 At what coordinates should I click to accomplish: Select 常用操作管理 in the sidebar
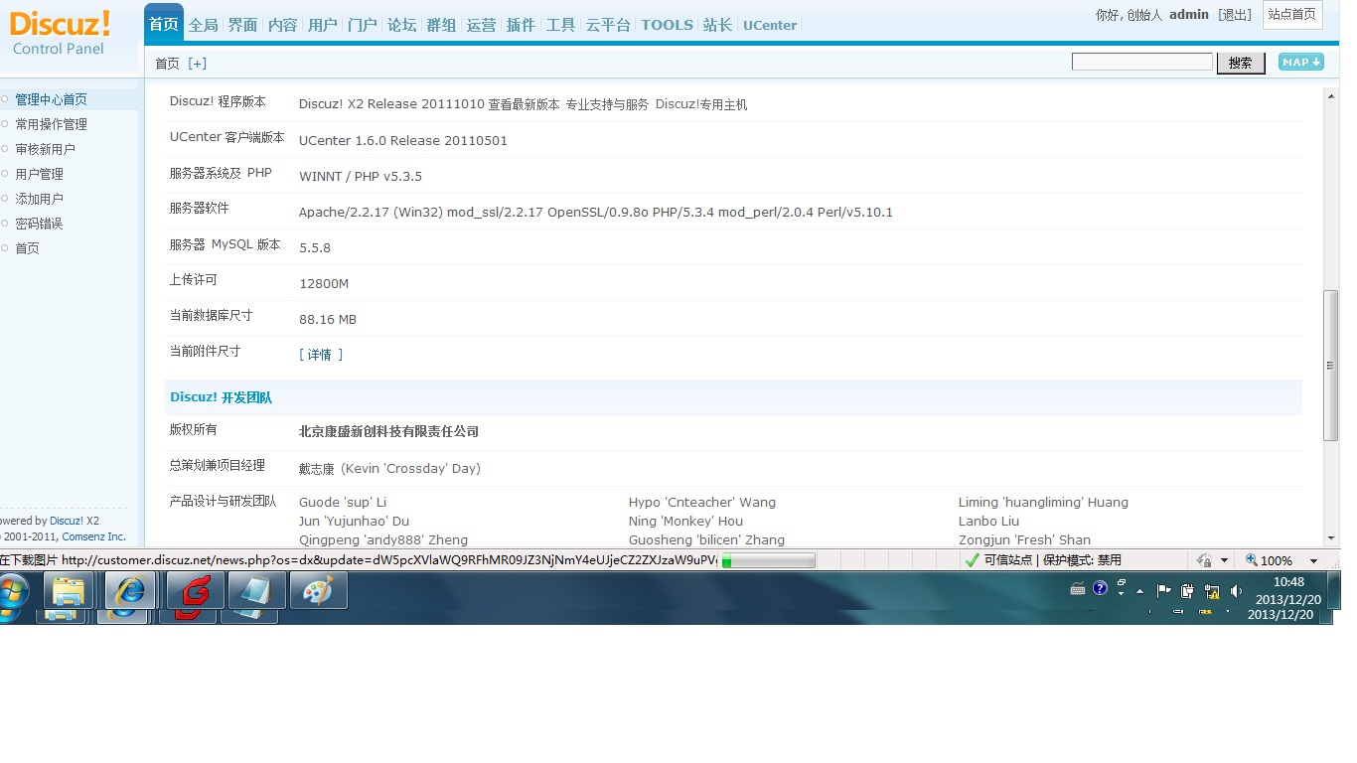[x=51, y=124]
